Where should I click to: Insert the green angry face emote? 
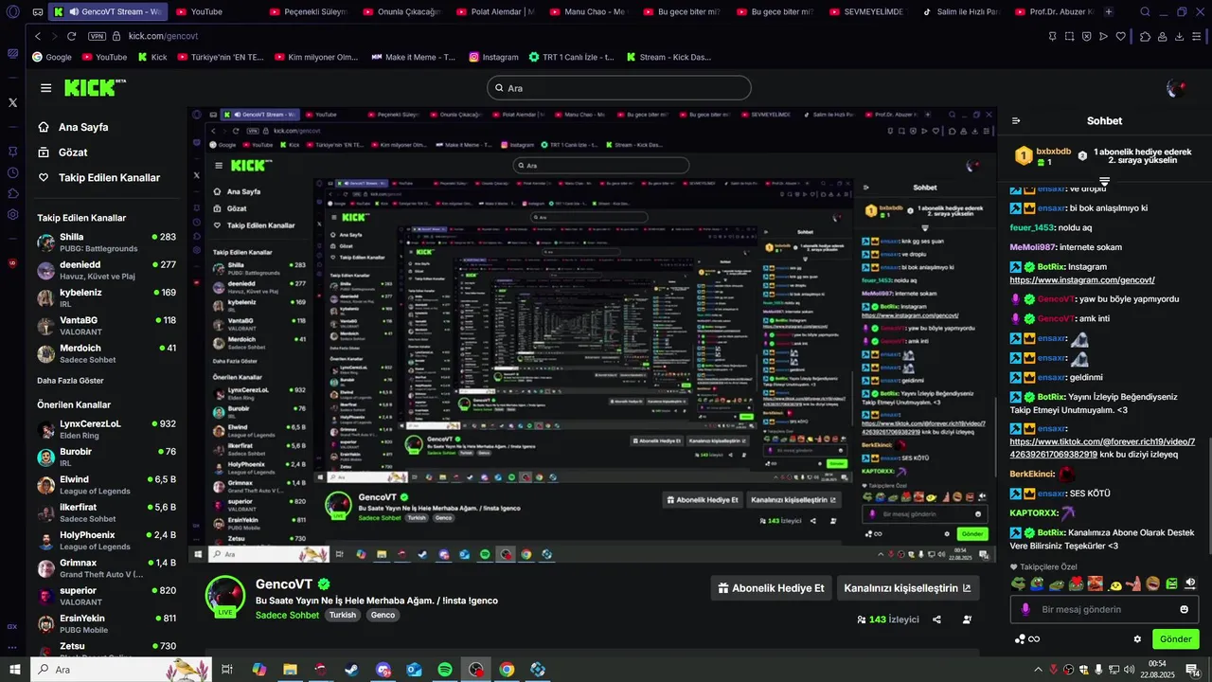pos(1171,583)
